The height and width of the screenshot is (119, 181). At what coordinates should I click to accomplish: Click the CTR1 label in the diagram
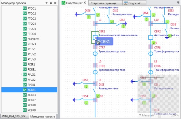point(102,66)
